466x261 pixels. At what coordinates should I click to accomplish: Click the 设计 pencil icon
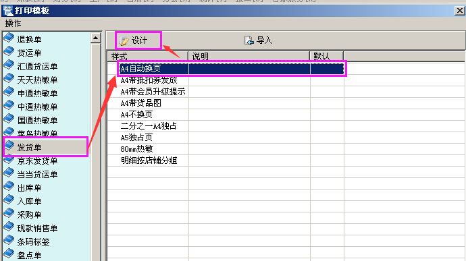pyautogui.click(x=124, y=40)
